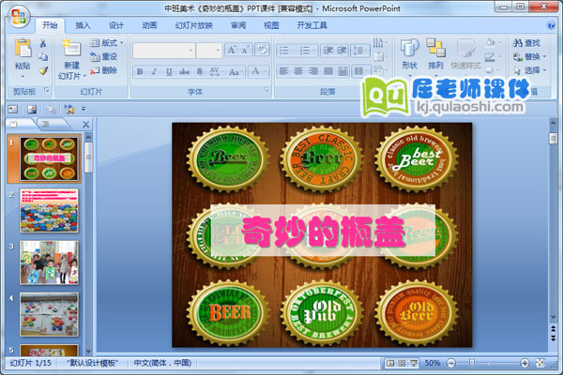Open the font size combo box
The image size is (563, 375).
(x=209, y=51)
